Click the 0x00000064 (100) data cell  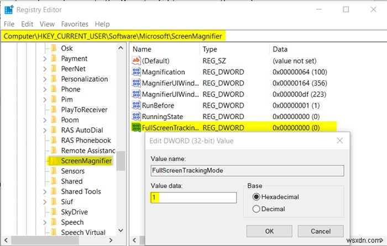tap(300, 72)
